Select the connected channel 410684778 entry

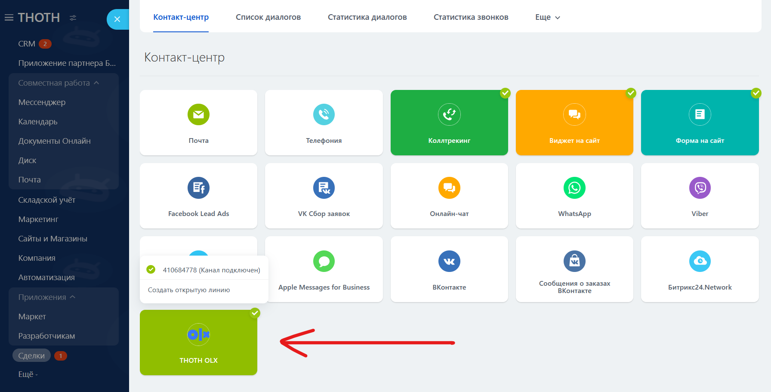pyautogui.click(x=211, y=270)
